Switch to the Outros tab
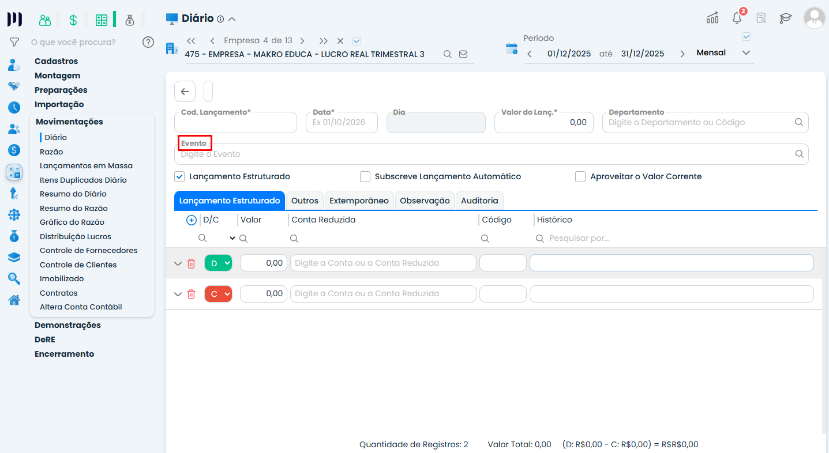This screenshot has width=829, height=453. (x=305, y=201)
